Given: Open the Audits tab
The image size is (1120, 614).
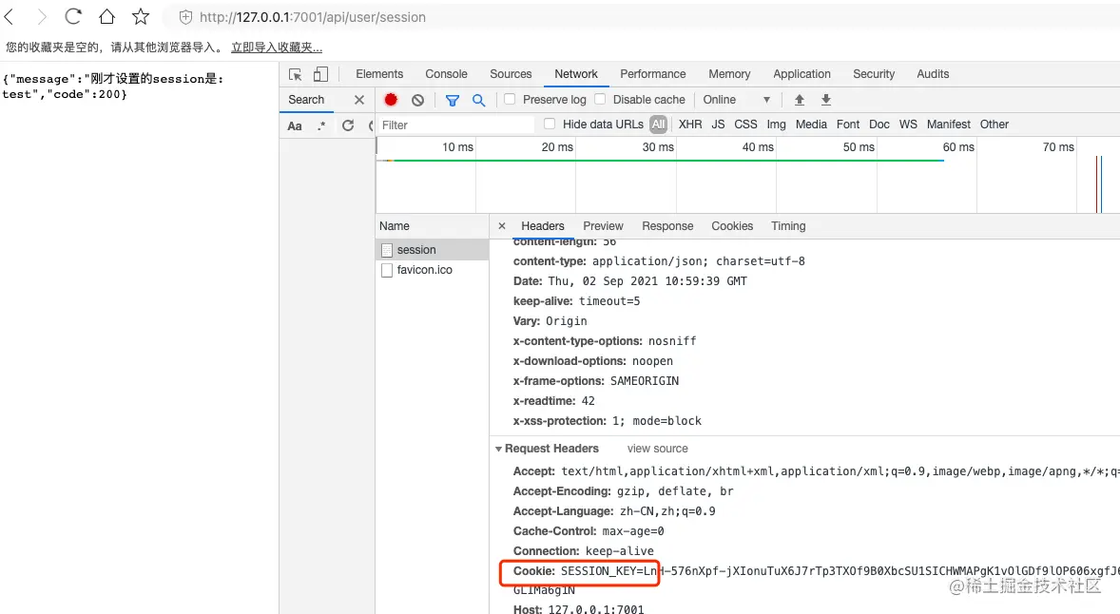Looking at the screenshot, I should (x=933, y=73).
